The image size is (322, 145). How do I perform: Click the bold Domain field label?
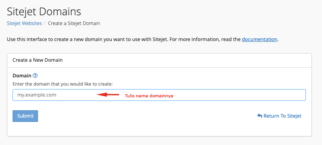point(22,76)
